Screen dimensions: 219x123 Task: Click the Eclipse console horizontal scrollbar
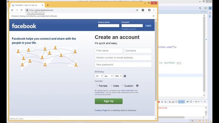[171, 117]
